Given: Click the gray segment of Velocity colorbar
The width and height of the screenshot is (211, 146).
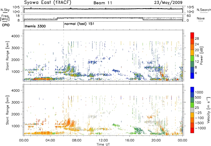Looking at the screenshot, I should (192, 110).
